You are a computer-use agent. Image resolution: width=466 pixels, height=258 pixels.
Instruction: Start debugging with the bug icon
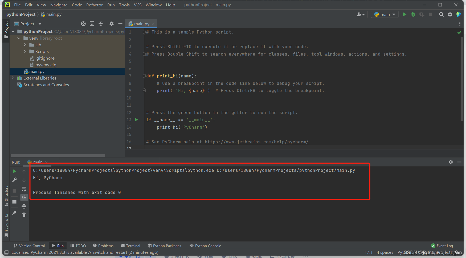[413, 14]
